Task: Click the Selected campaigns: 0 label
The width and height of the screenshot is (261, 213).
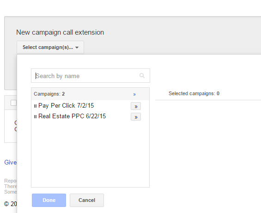Action: click(x=194, y=93)
